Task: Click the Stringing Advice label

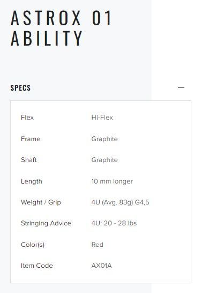Action: point(46,223)
